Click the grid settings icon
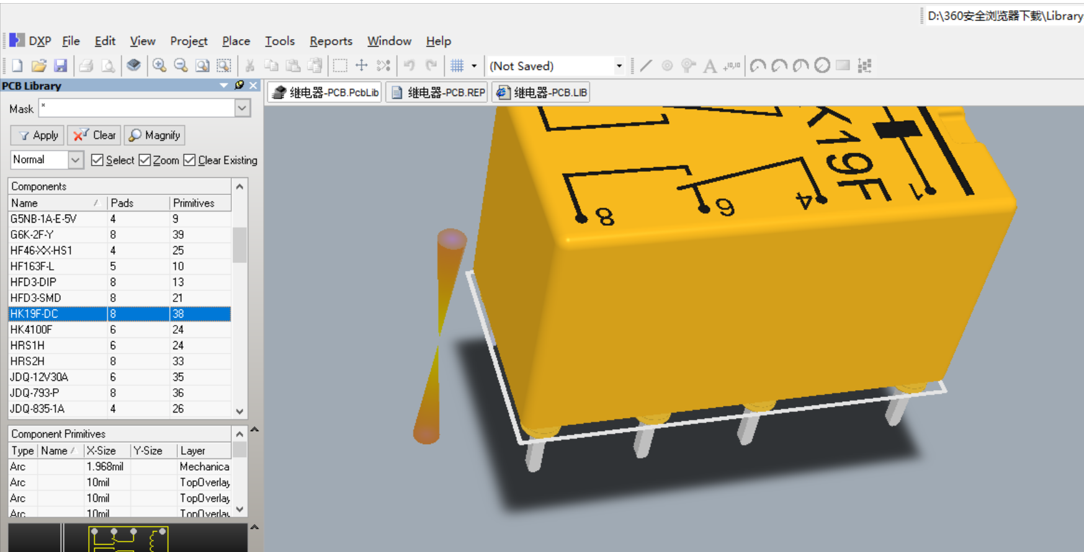This screenshot has width=1084, height=552. [457, 66]
